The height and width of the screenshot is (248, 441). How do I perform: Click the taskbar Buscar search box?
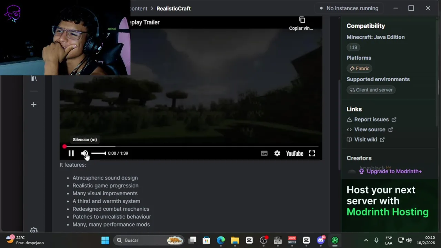(149, 240)
